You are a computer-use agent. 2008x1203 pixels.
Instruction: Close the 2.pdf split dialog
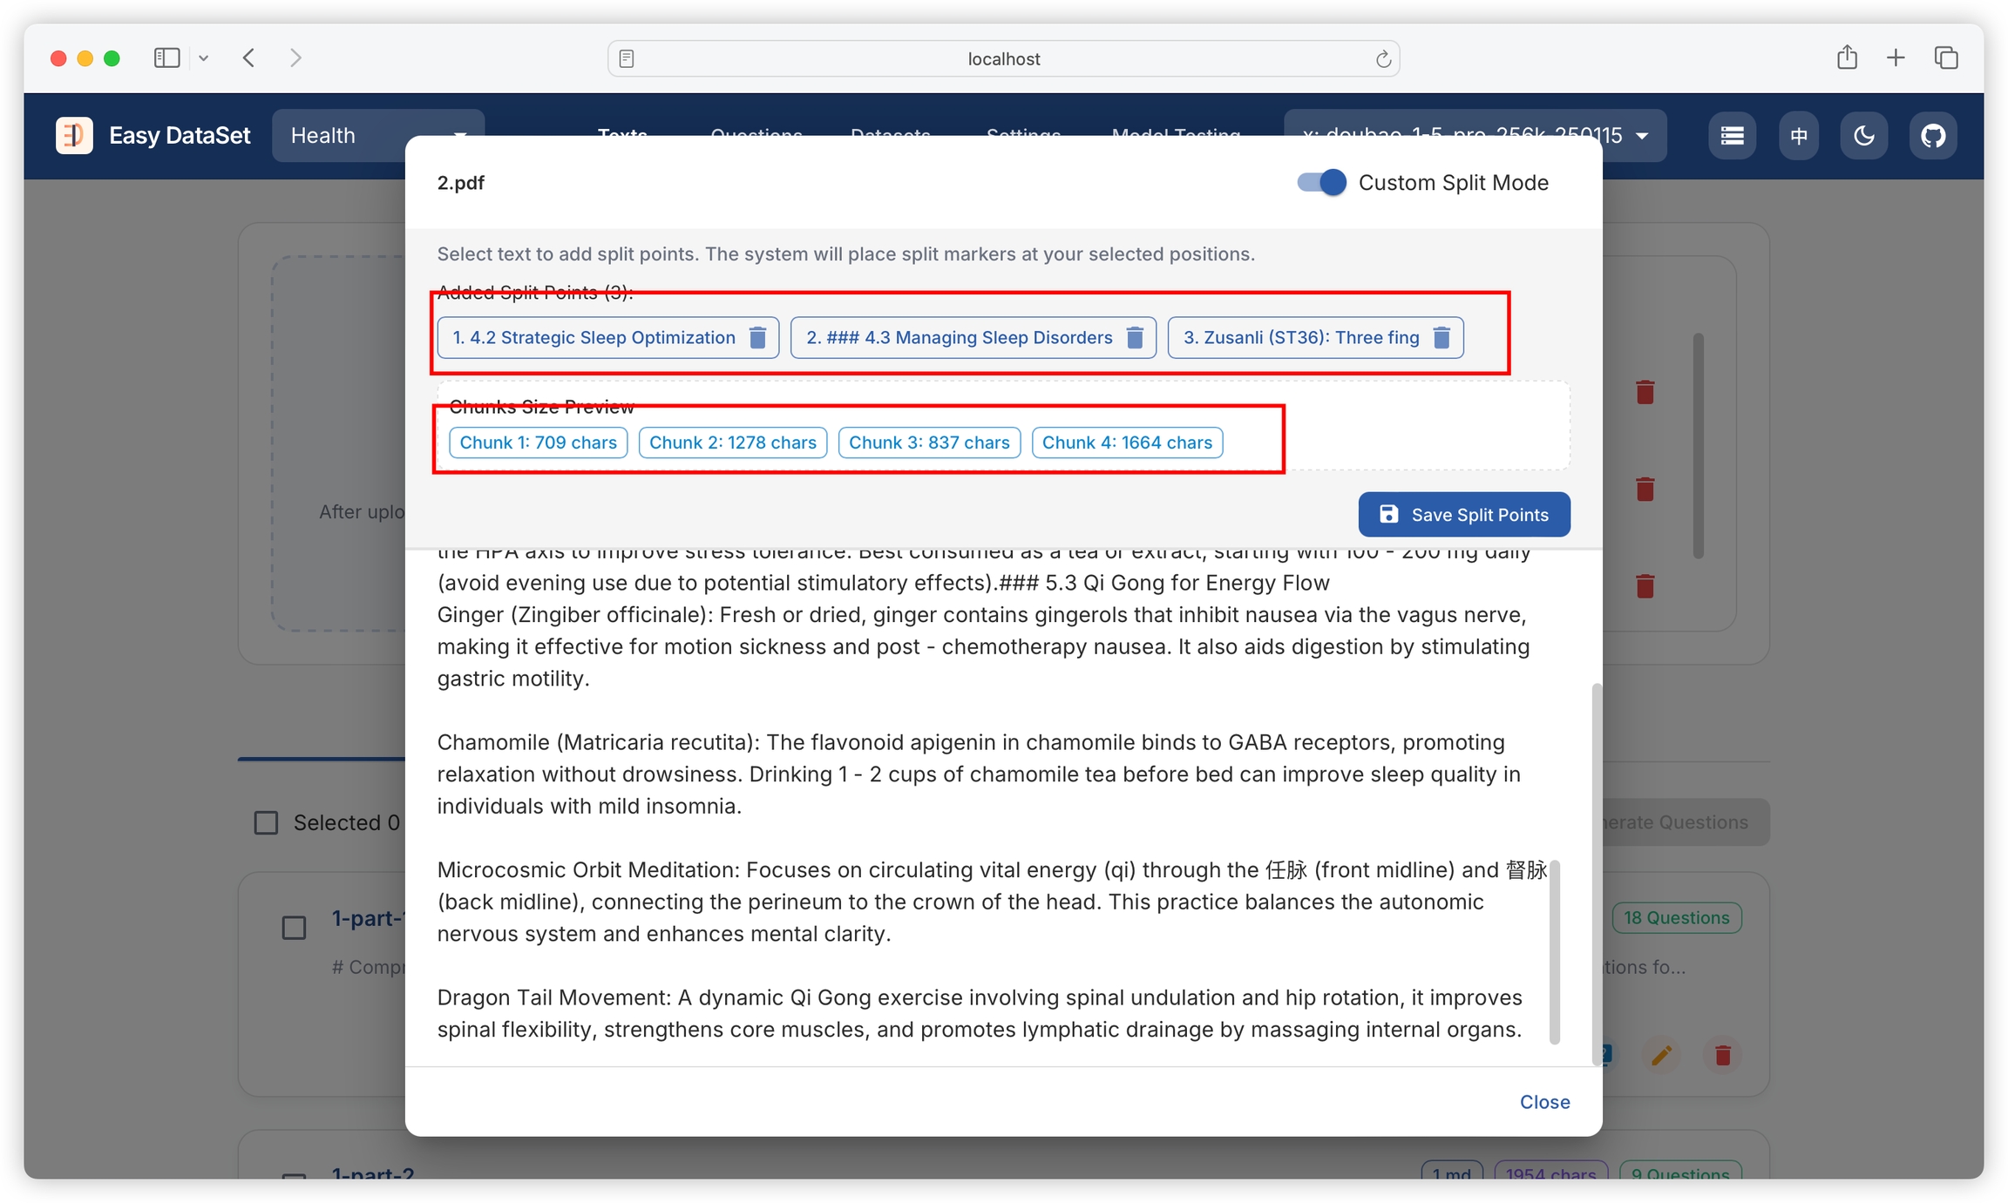pyautogui.click(x=1544, y=1102)
